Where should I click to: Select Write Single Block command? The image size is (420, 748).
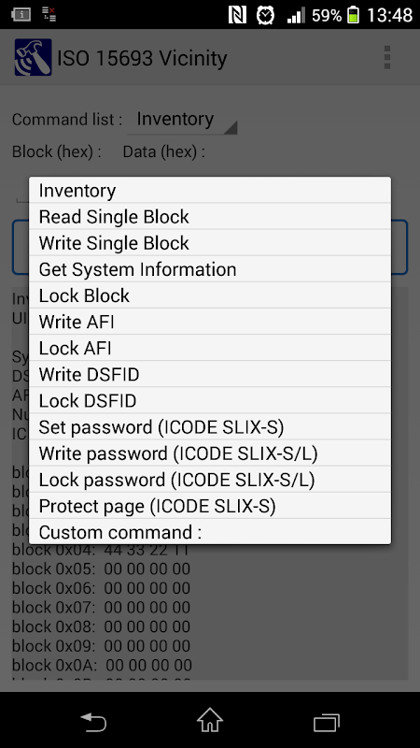210,243
